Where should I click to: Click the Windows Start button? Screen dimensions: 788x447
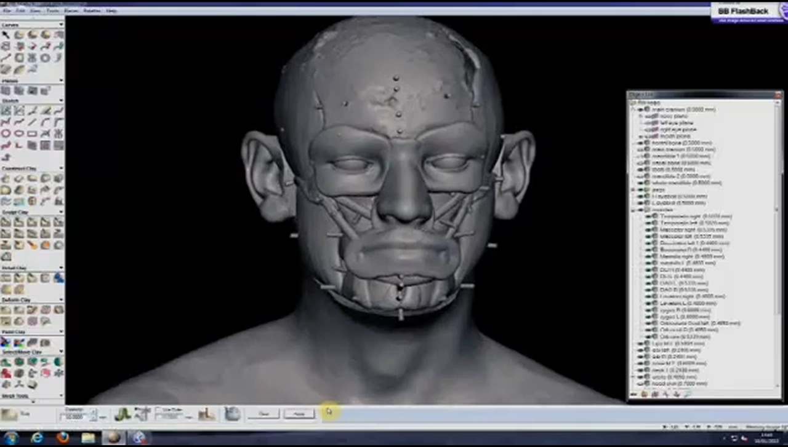click(x=11, y=438)
